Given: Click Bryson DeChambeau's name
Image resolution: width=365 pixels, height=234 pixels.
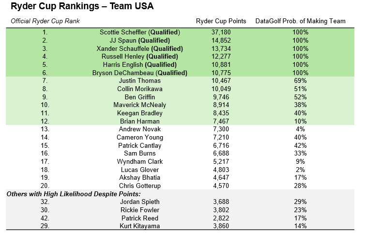Looking at the screenshot, I should [x=140, y=73].
